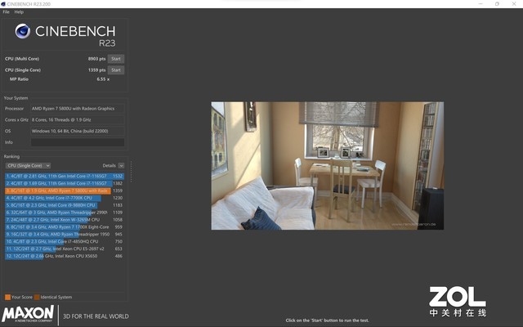Open the Help menu
Screen dimensions: 523x327
pyautogui.click(x=19, y=11)
